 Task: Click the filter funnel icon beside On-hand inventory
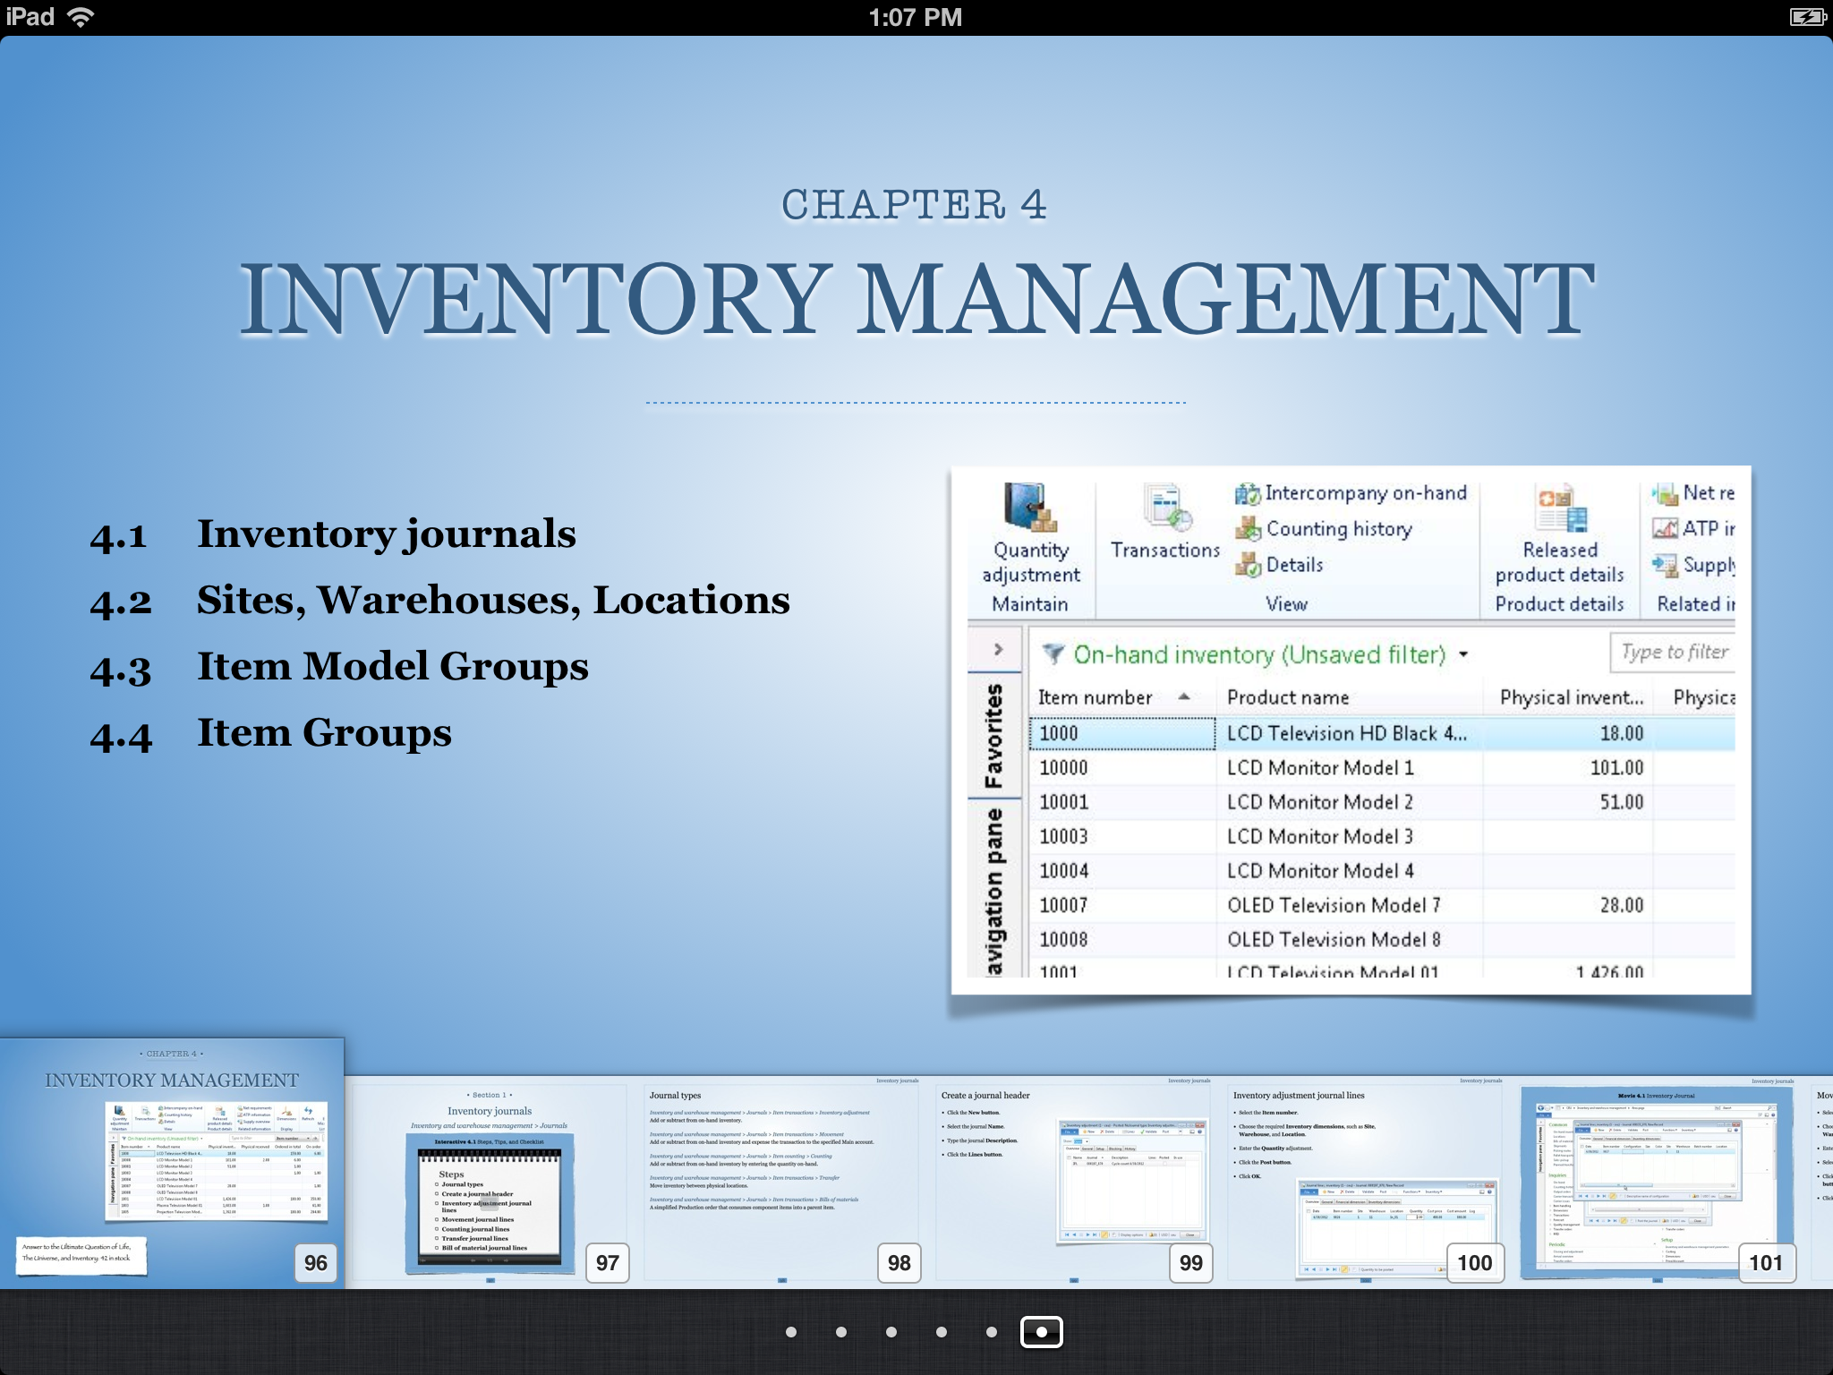point(1053,654)
